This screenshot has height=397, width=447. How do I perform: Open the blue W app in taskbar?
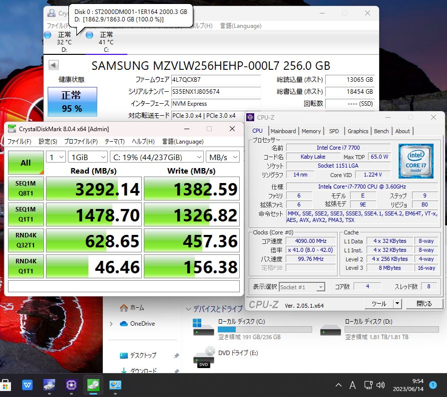(27, 386)
